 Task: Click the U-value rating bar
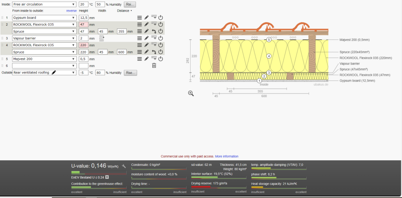point(99,172)
